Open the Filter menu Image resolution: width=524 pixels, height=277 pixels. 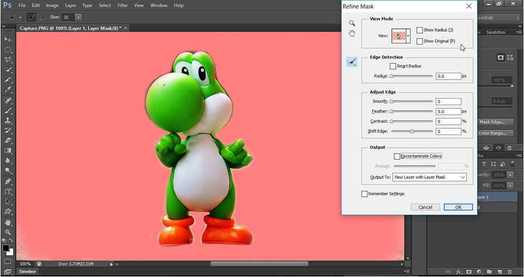tap(123, 5)
